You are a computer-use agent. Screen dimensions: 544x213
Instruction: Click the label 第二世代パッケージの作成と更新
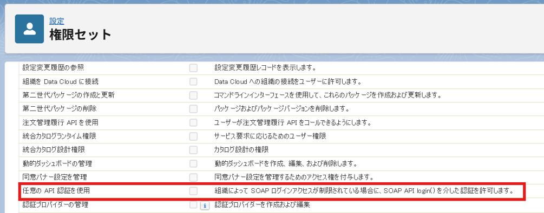click(68, 95)
